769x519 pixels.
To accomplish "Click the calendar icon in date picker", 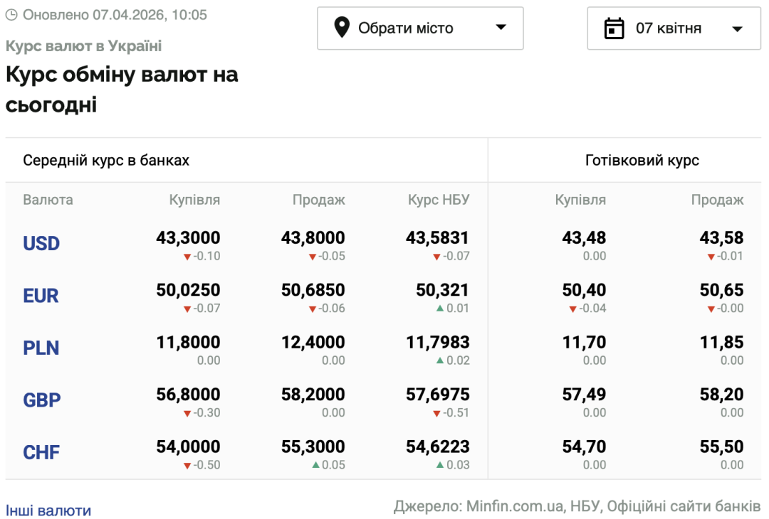I will (614, 28).
